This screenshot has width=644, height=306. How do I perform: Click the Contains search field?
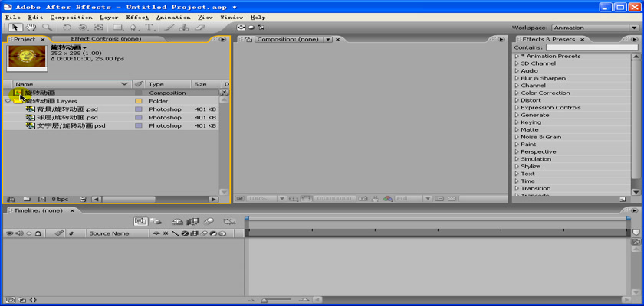click(592, 47)
